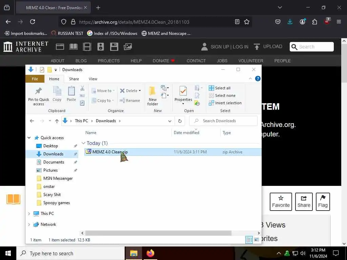
Task: Bookmark this page with star icon
Action: tap(247, 22)
